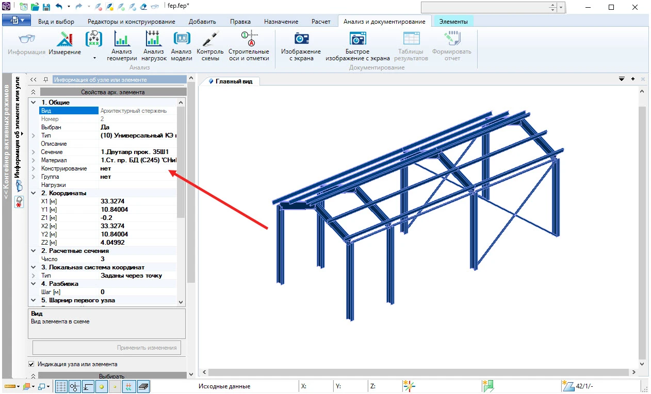
Task: Toggle the large yellow node display button
Action: [x=102, y=386]
